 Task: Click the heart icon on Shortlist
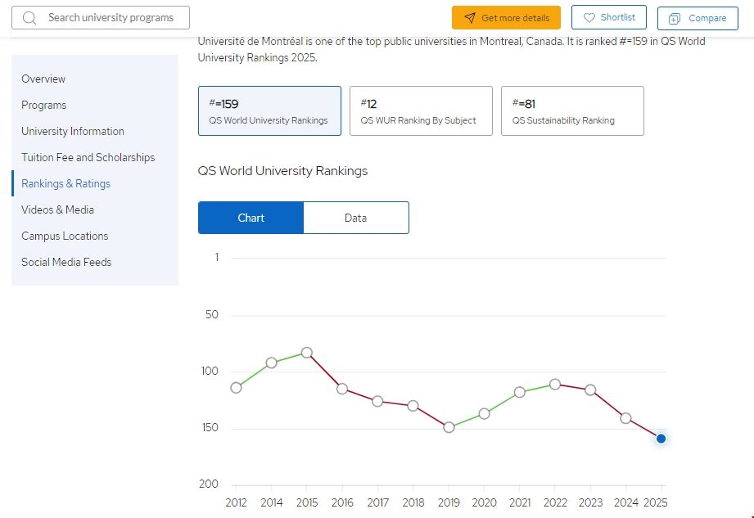[589, 18]
